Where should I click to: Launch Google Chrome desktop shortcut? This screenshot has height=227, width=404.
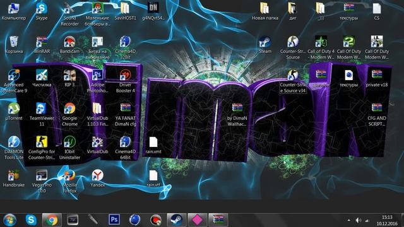[69, 115]
